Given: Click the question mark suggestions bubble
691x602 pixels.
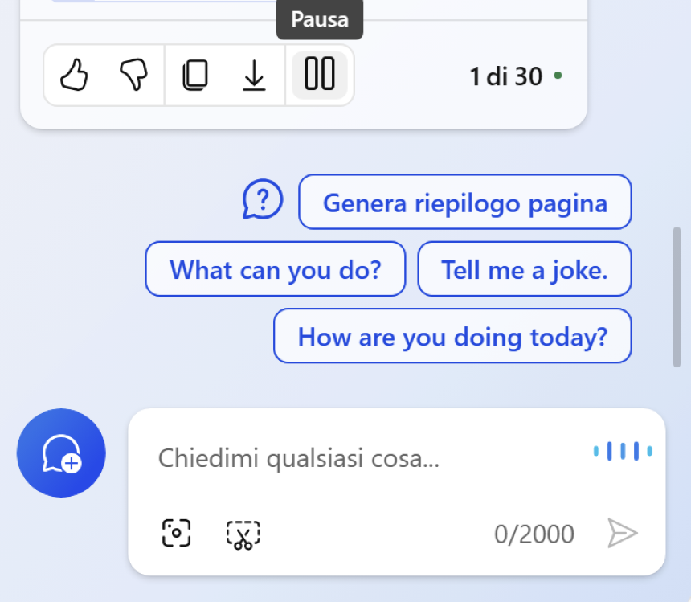Looking at the screenshot, I should tap(263, 199).
